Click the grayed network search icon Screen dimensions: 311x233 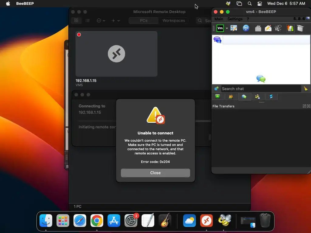pyautogui.click(x=278, y=28)
